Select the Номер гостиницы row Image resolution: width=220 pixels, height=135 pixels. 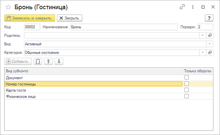[109, 84]
